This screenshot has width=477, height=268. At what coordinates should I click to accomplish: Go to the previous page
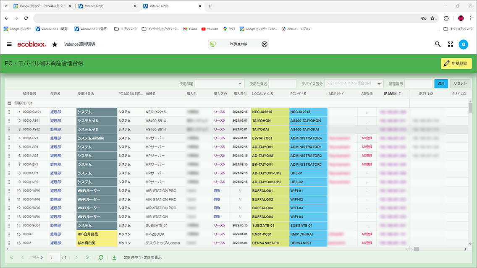point(23,258)
